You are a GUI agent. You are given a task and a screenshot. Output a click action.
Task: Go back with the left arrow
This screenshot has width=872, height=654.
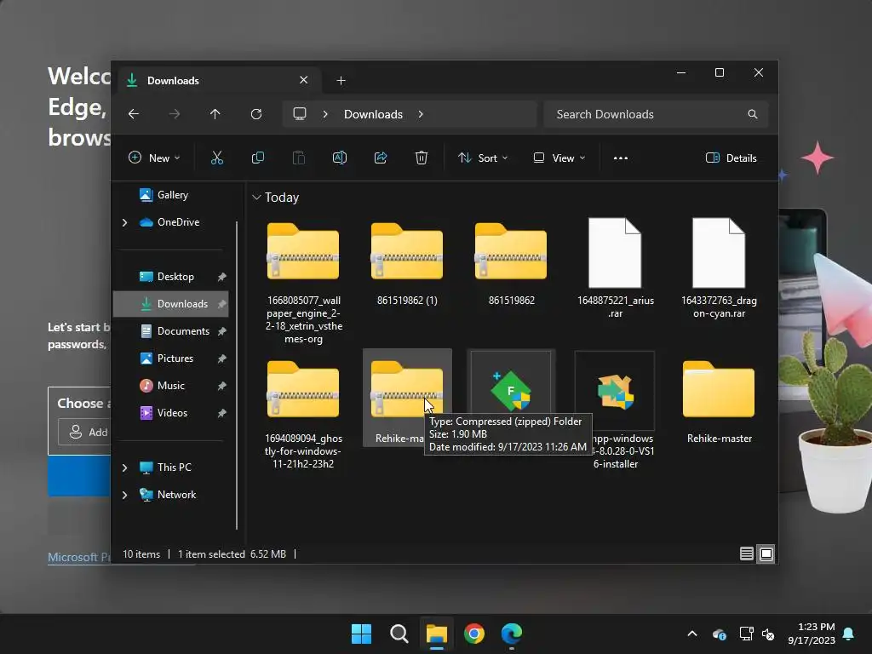point(134,114)
